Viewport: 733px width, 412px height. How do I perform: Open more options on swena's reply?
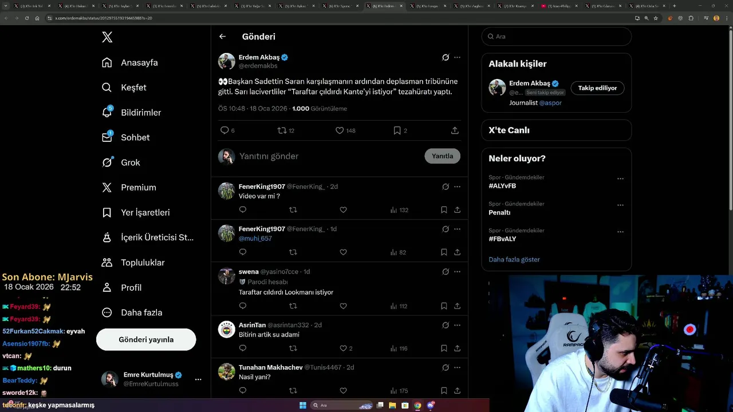click(457, 271)
